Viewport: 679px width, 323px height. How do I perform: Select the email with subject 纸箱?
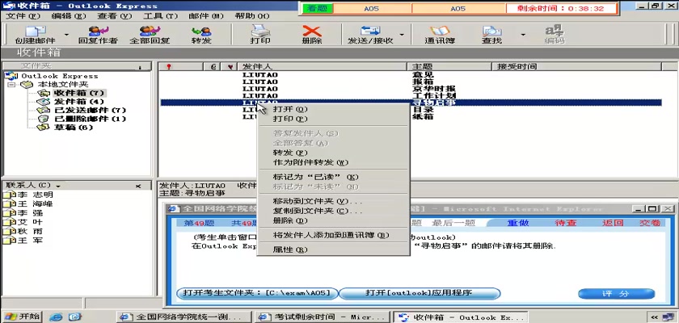coord(411,117)
